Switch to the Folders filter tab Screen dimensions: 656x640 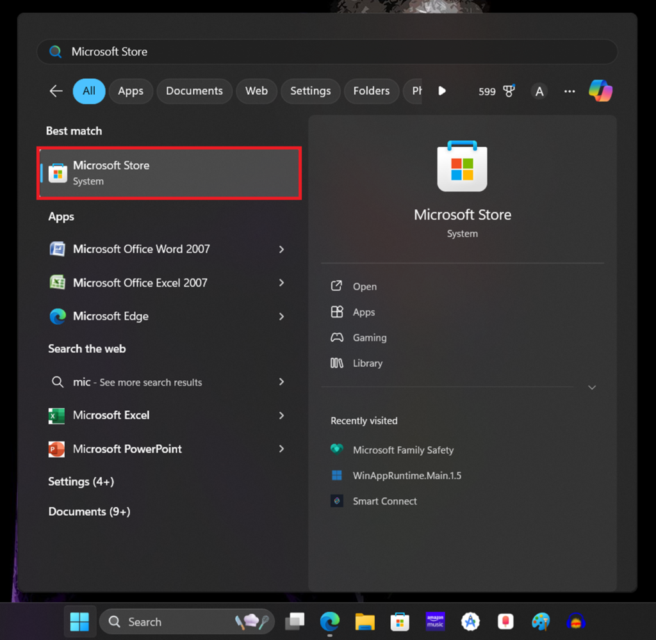coord(371,91)
